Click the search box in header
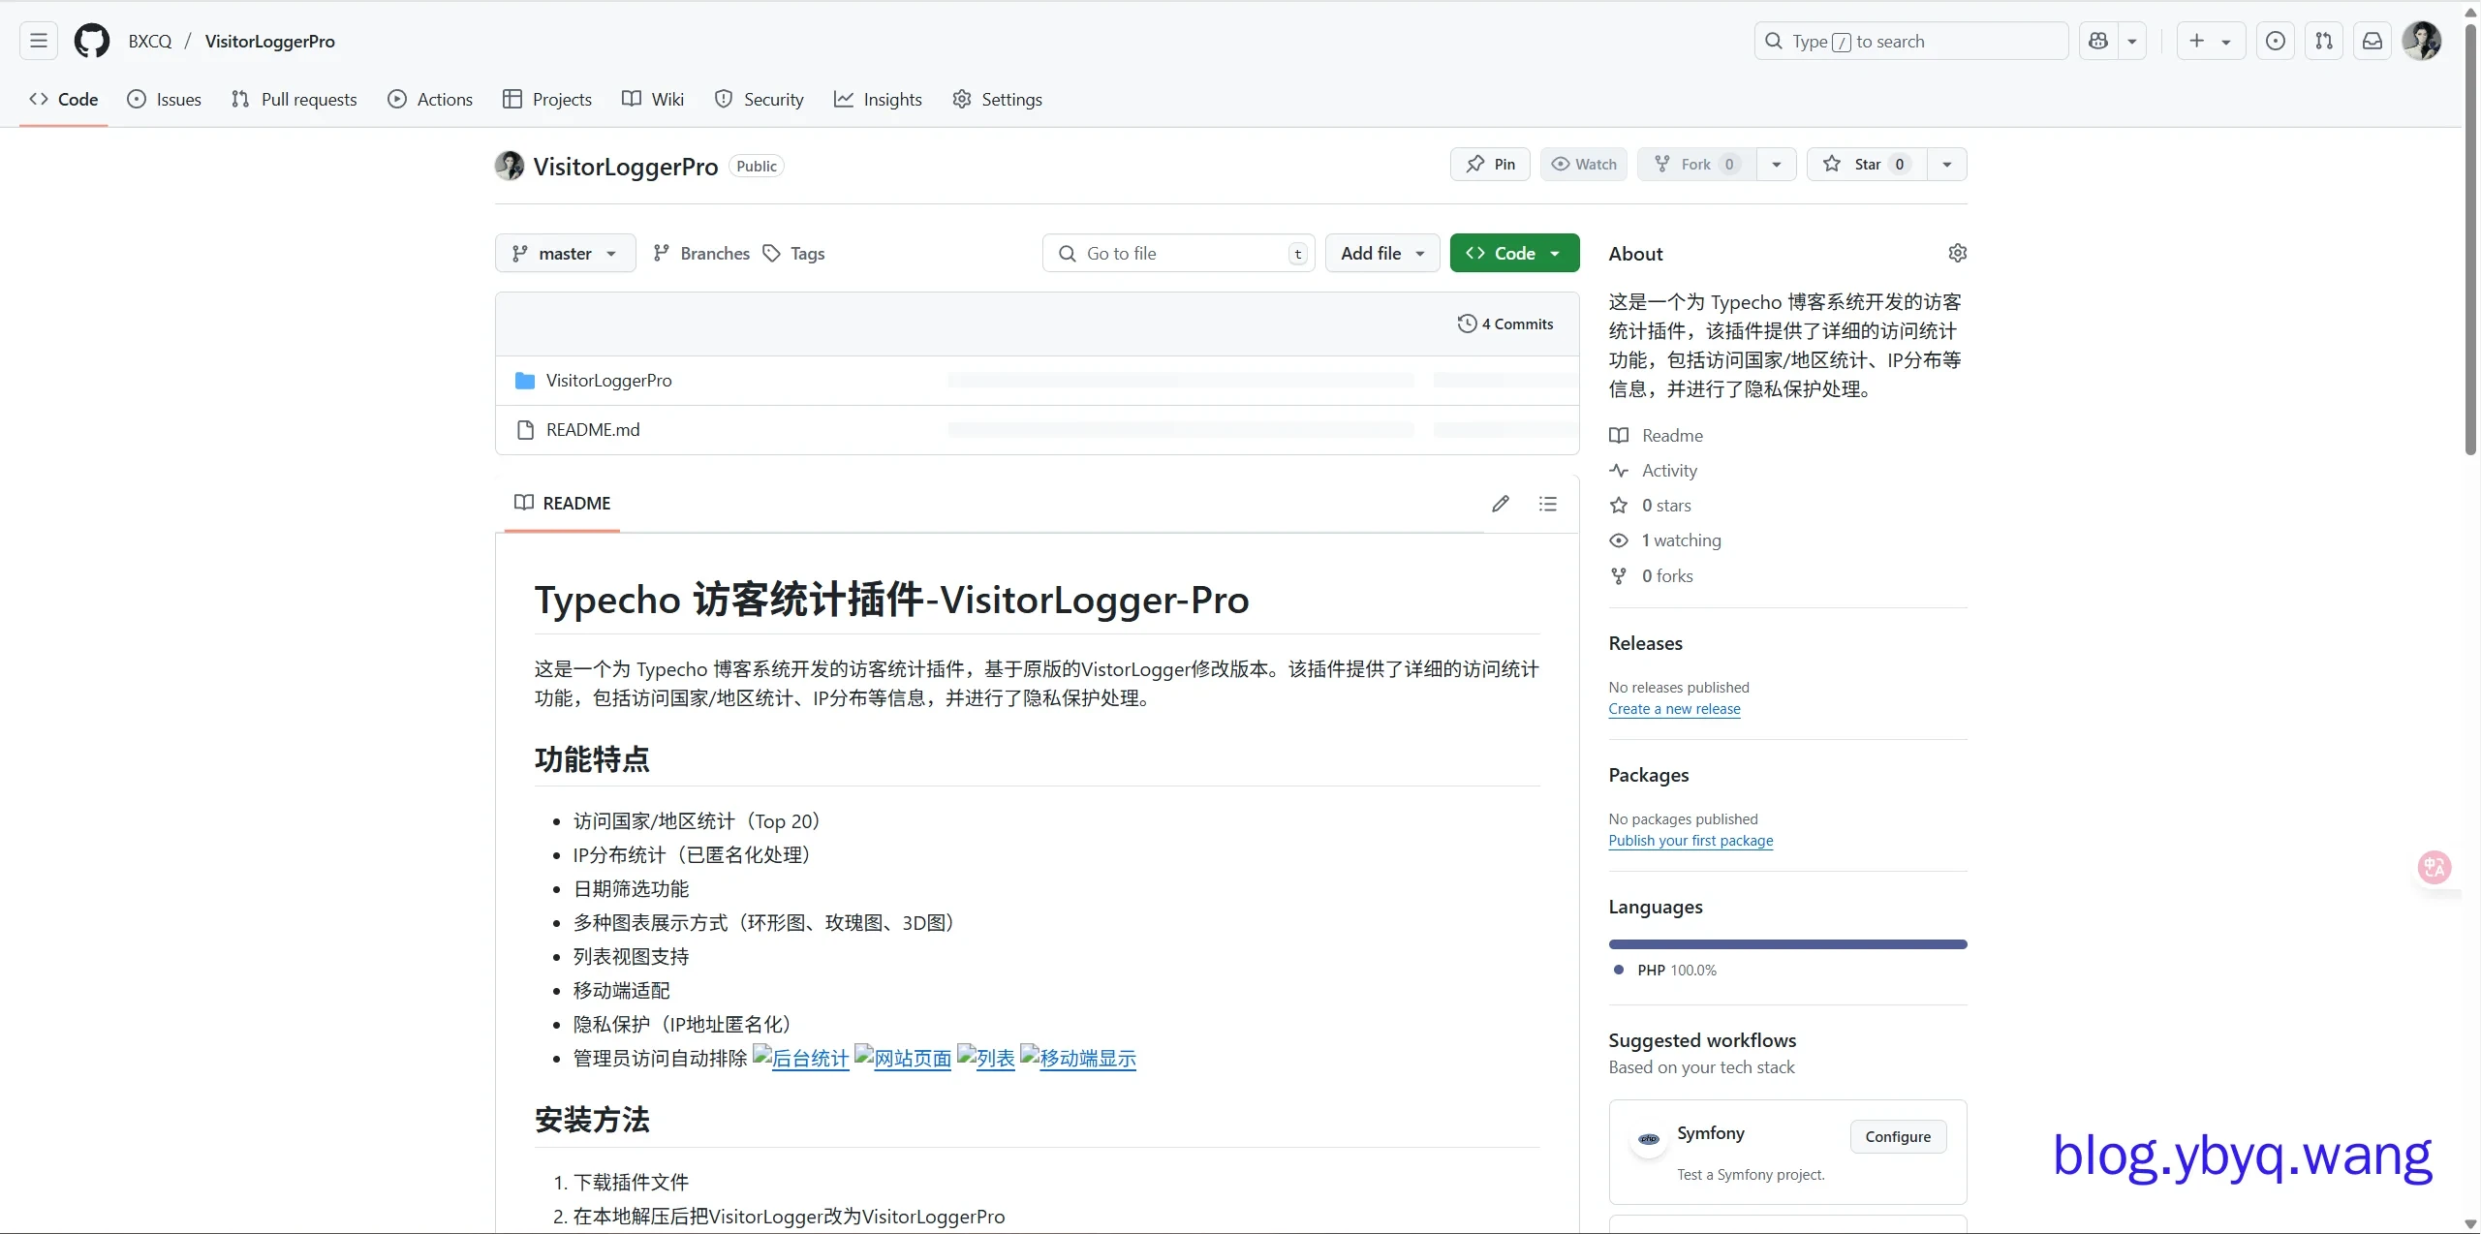 pyautogui.click(x=1911, y=41)
